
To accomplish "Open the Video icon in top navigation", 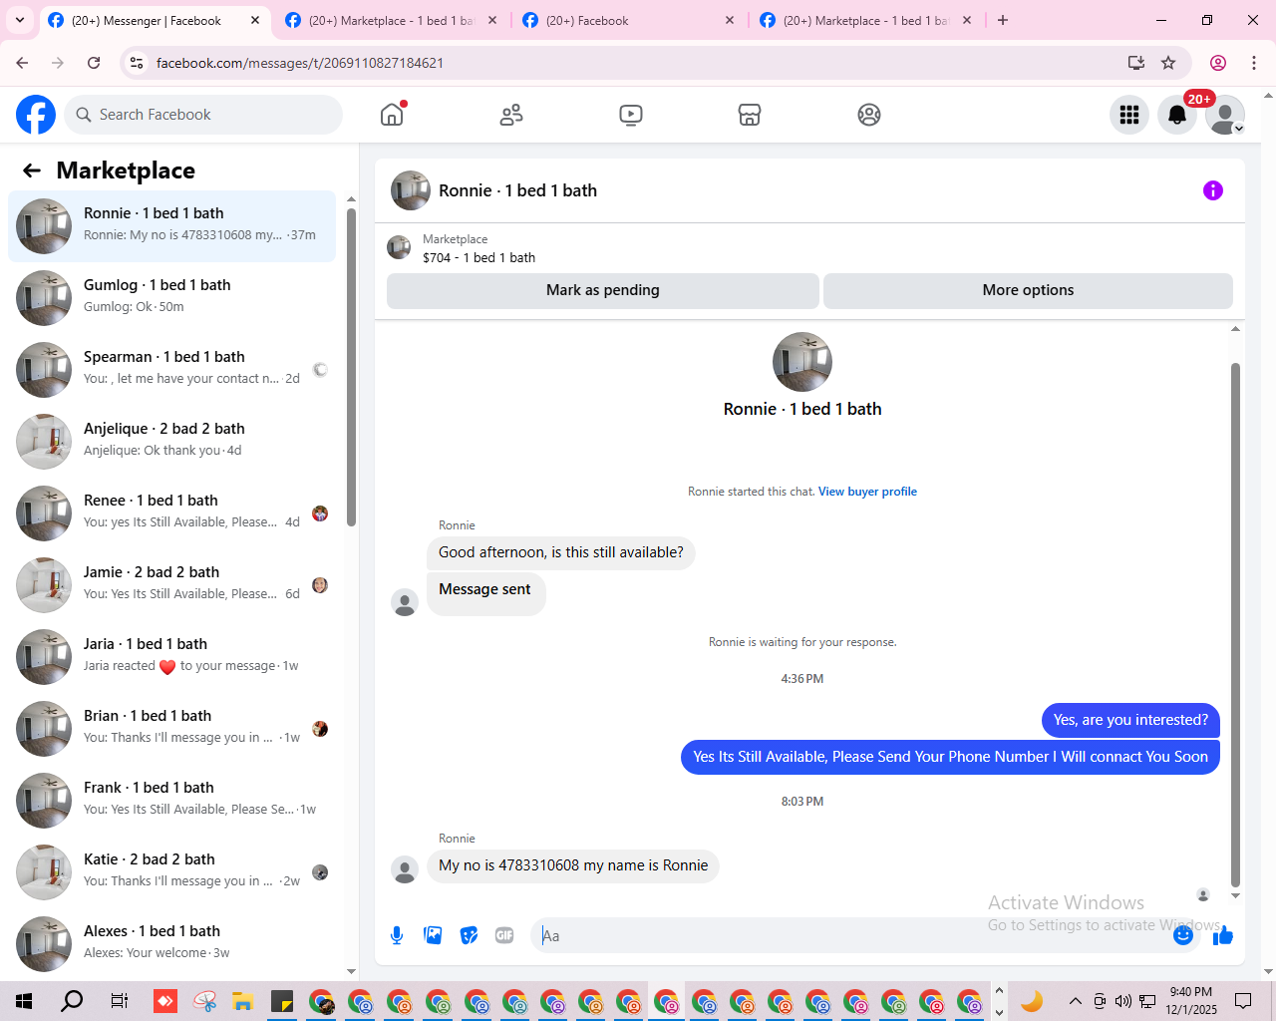I will tap(631, 115).
